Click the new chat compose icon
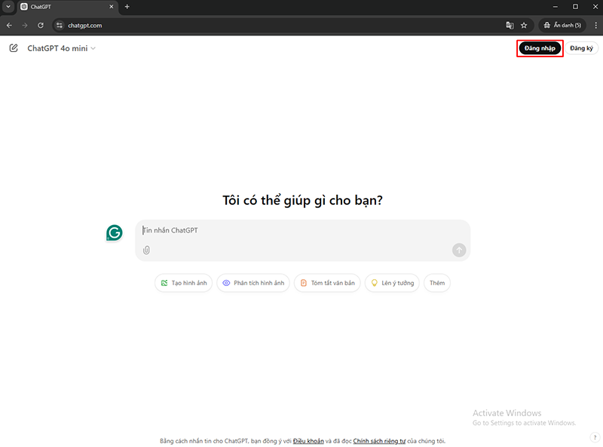The image size is (603, 447). (x=14, y=48)
